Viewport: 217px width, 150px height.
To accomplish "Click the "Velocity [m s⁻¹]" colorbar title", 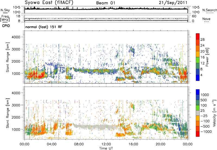I will pos(214,113).
